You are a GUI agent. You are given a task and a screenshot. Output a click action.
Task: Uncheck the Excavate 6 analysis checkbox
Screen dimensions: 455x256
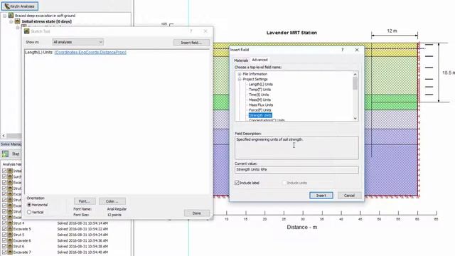[x=4, y=240]
